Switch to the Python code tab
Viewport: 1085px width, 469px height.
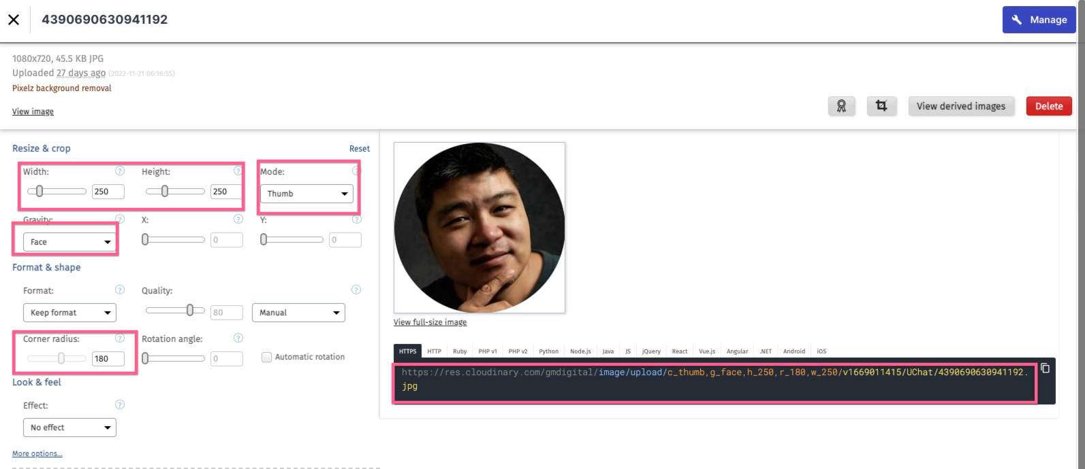548,351
